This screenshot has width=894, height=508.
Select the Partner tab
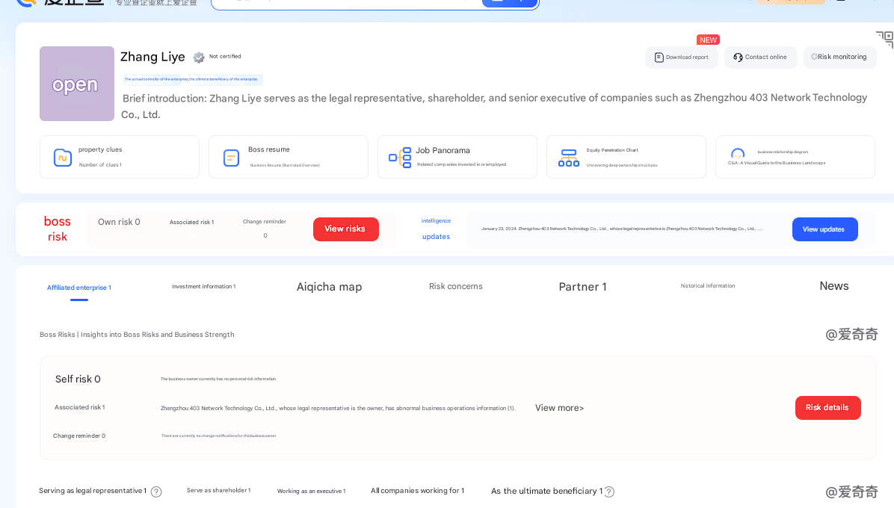point(582,287)
